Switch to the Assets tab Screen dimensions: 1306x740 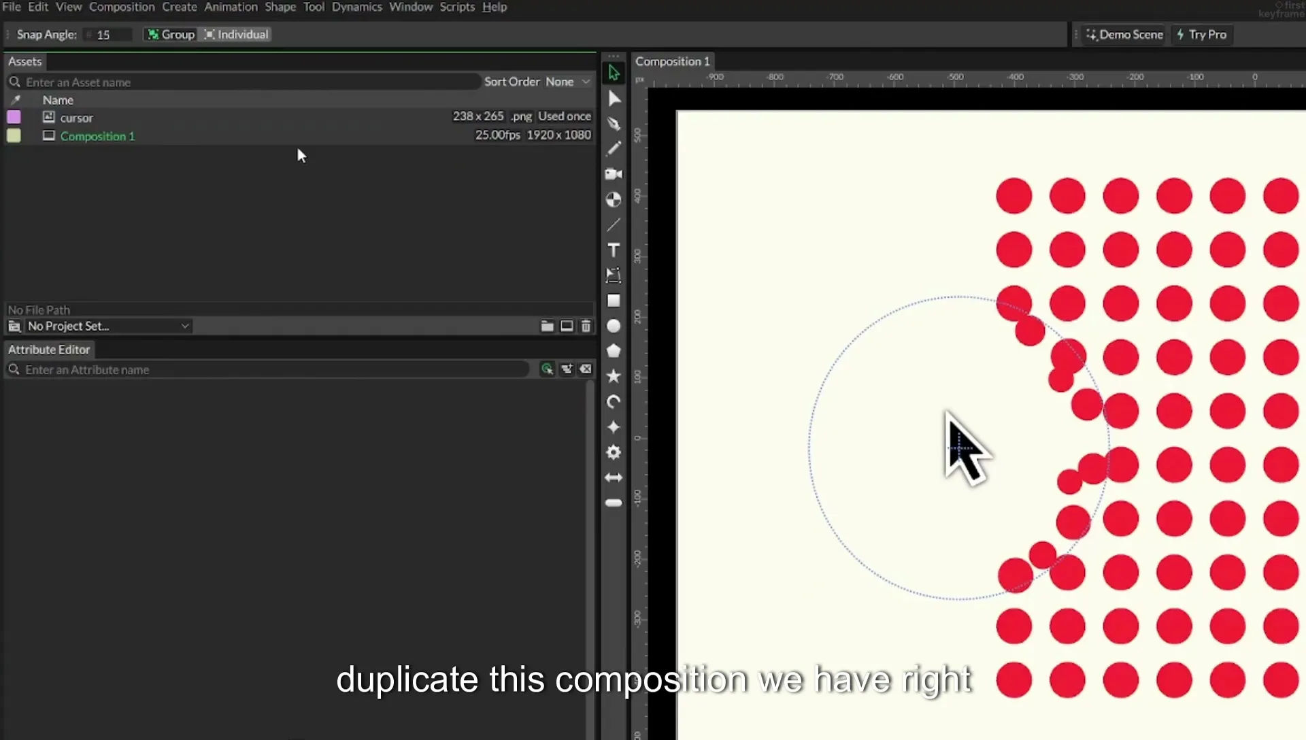pyautogui.click(x=25, y=61)
